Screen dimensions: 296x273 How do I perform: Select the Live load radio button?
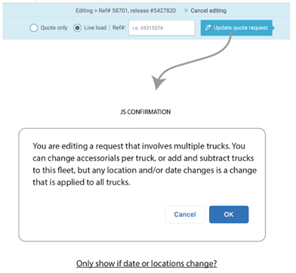tap(77, 28)
